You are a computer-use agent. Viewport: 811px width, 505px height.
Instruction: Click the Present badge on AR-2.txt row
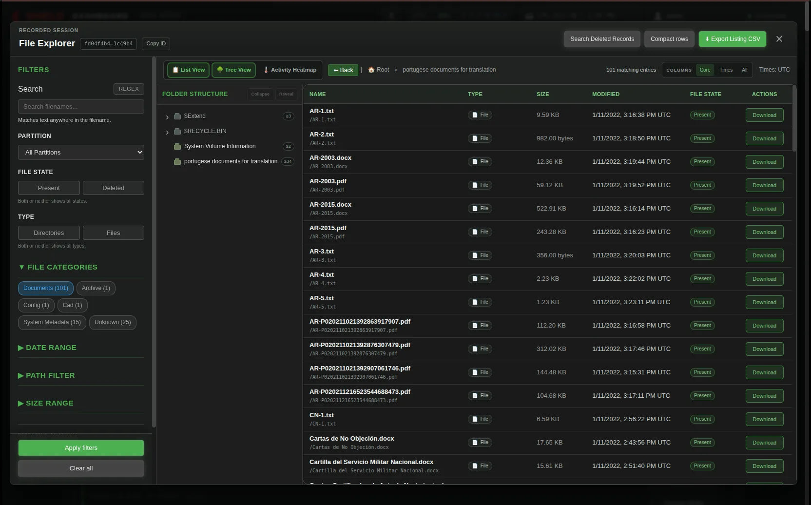[x=702, y=138]
